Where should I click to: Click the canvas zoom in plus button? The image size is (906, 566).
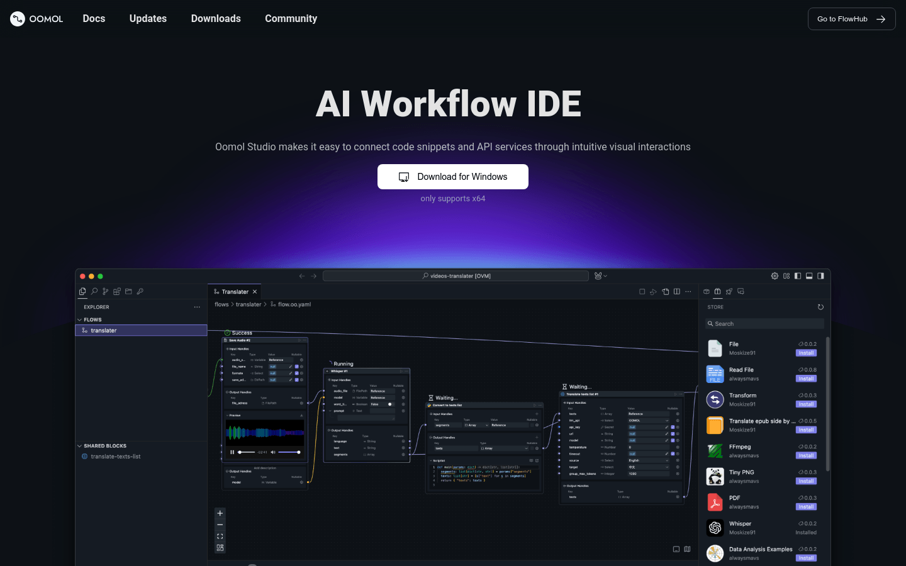[x=220, y=513]
